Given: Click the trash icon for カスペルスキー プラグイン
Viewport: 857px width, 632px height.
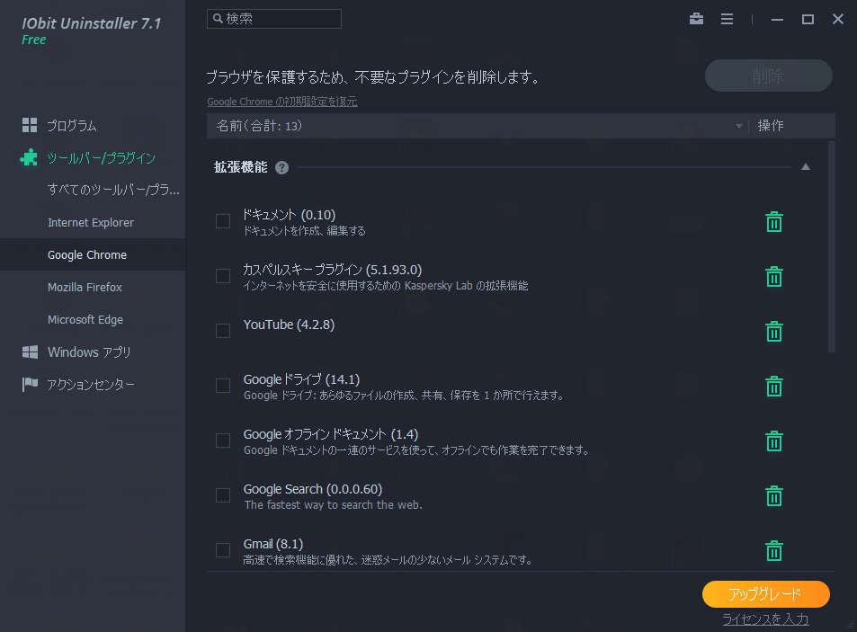Looking at the screenshot, I should point(774,276).
